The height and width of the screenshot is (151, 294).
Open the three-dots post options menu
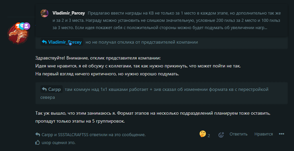pos(282,134)
